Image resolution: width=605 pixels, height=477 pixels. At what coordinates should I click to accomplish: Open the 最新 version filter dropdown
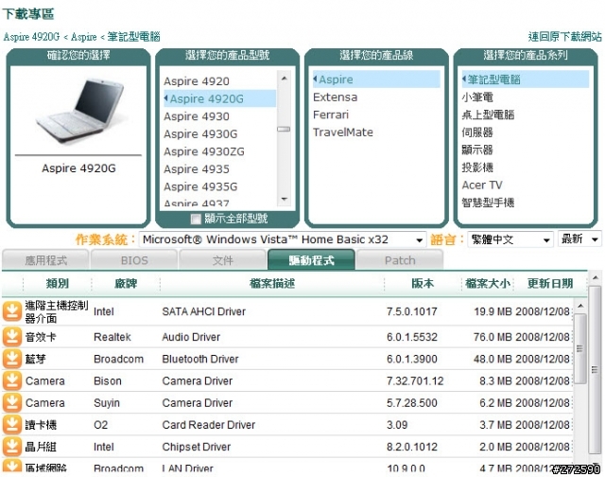[579, 239]
